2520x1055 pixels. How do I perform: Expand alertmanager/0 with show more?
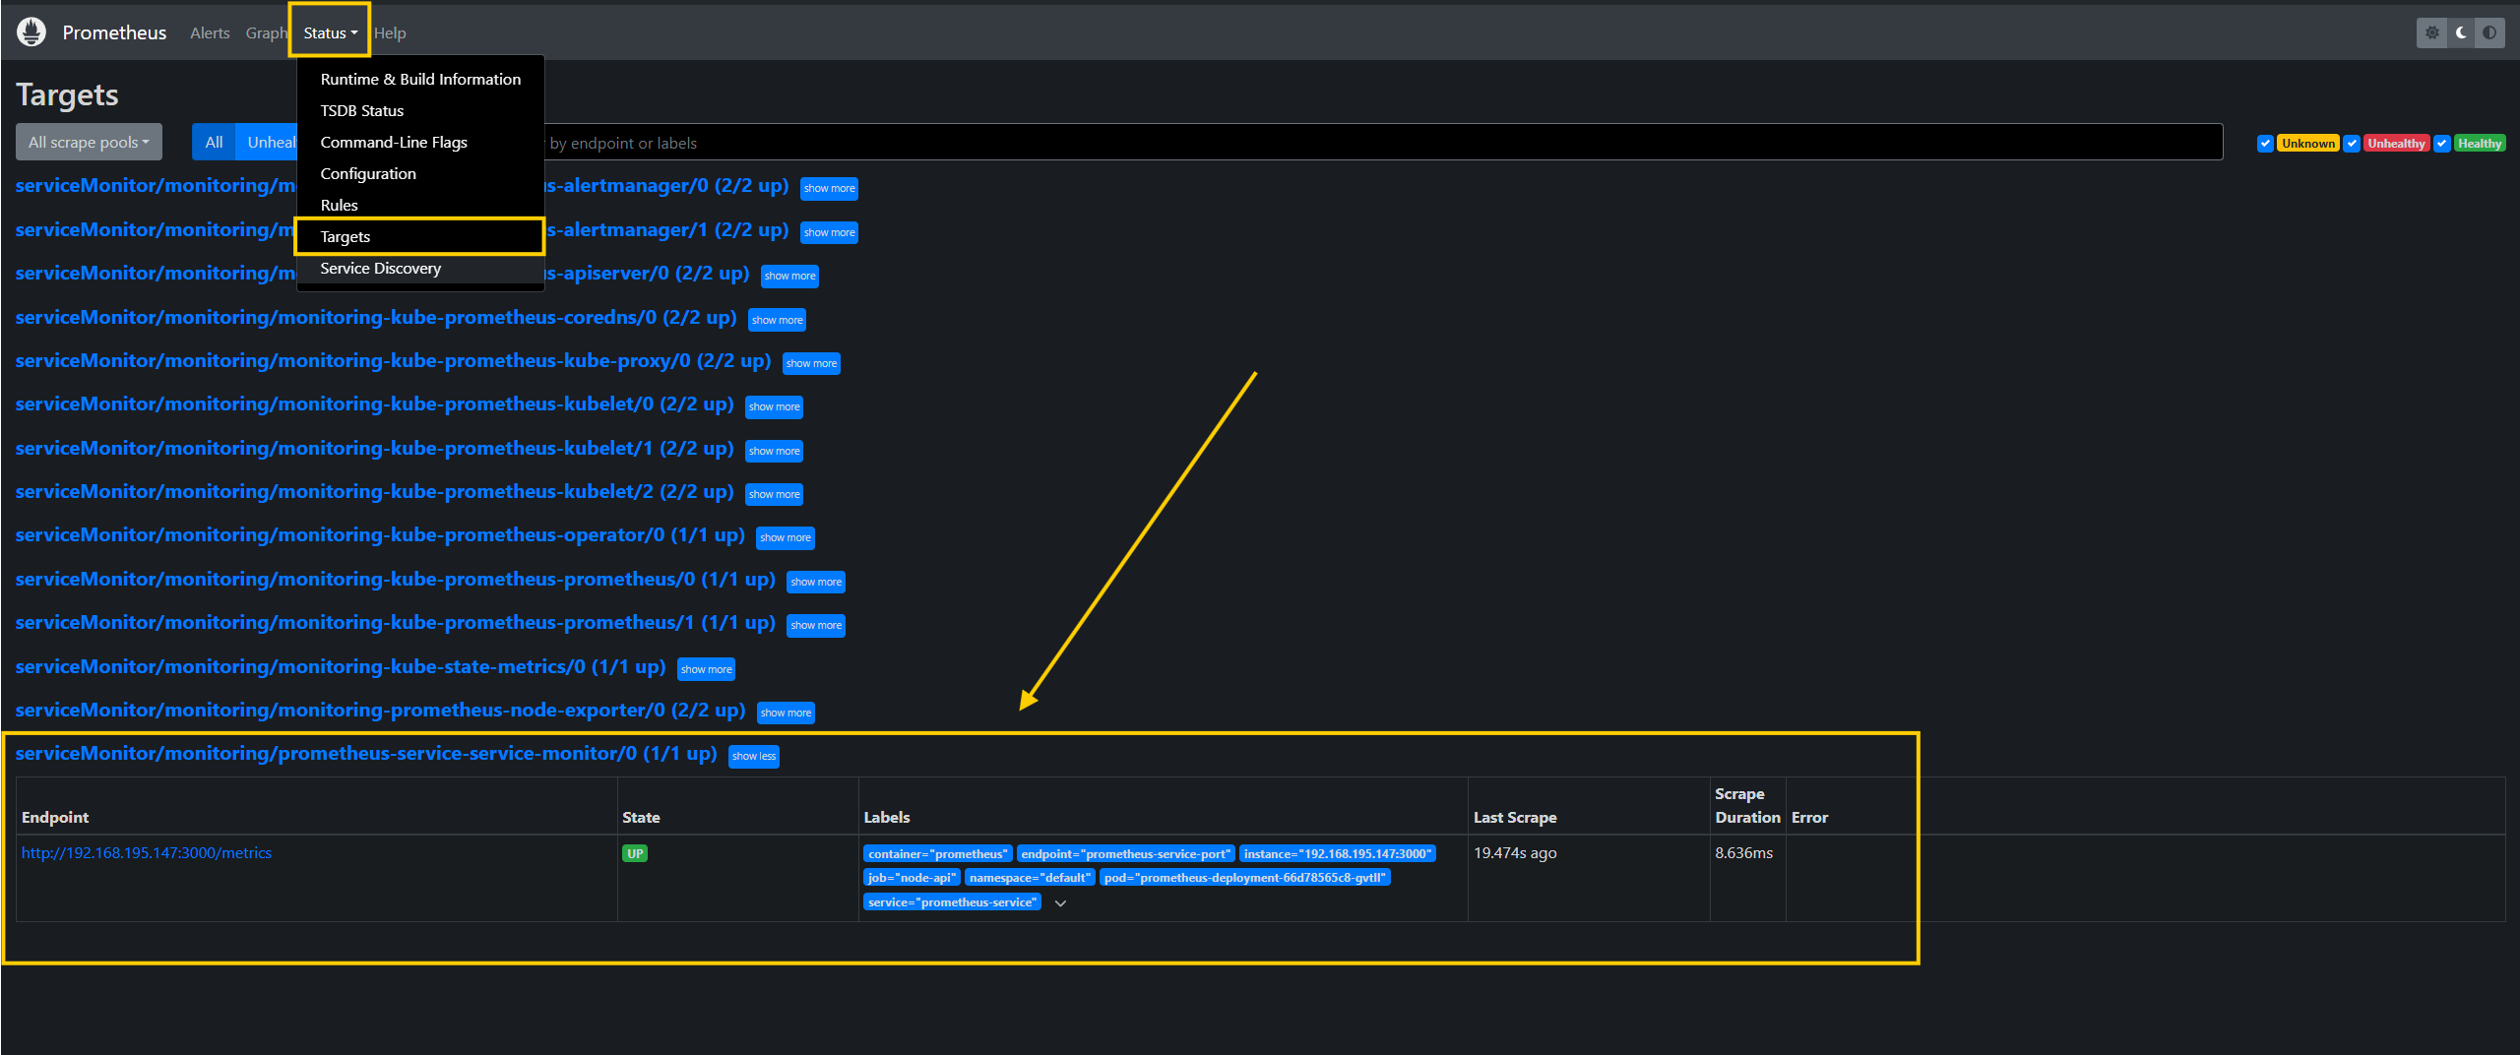pyautogui.click(x=829, y=188)
